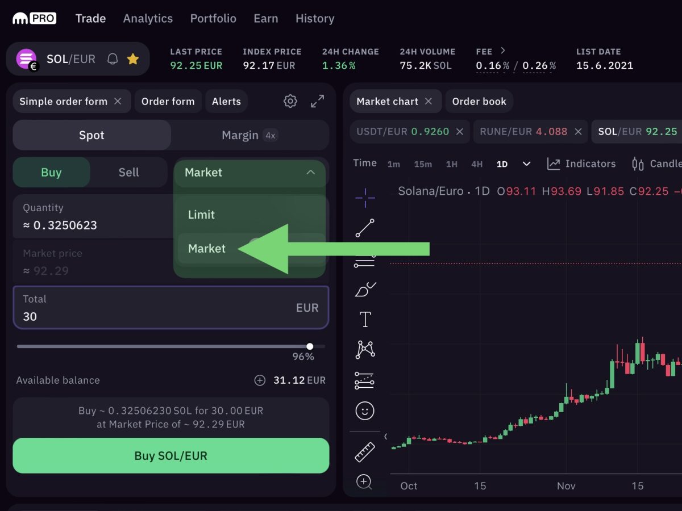Choose Market in the order type list
Screen dimensions: 682x511
point(251,249)
